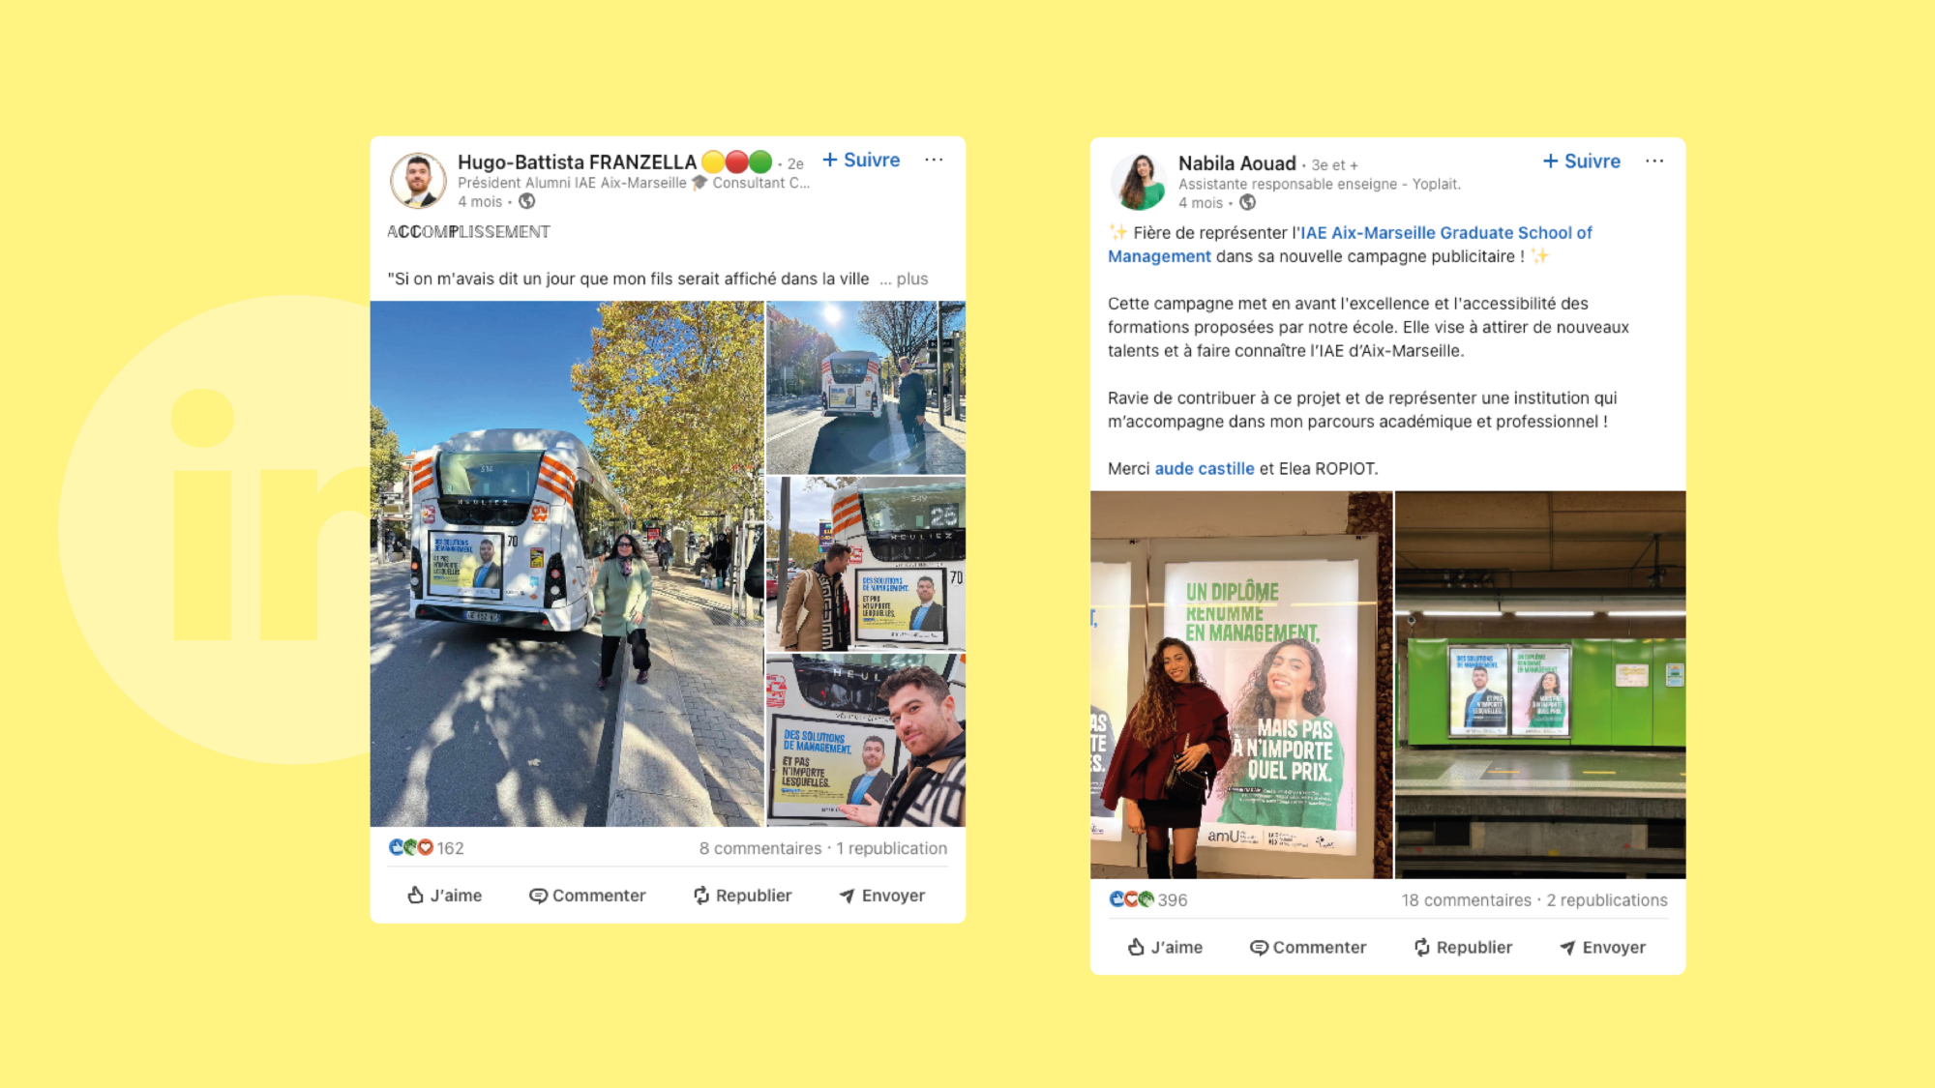Republish Nabila Aouad's post with Republier
Image resolution: width=1935 pixels, height=1088 pixels.
click(x=1463, y=948)
